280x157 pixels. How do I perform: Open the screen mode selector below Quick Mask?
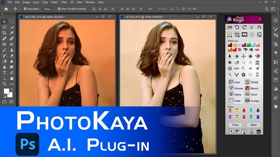pos(12,102)
